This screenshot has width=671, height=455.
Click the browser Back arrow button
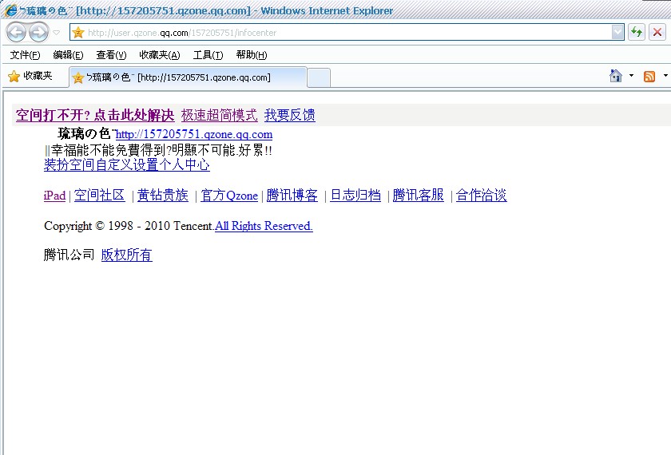point(17,32)
